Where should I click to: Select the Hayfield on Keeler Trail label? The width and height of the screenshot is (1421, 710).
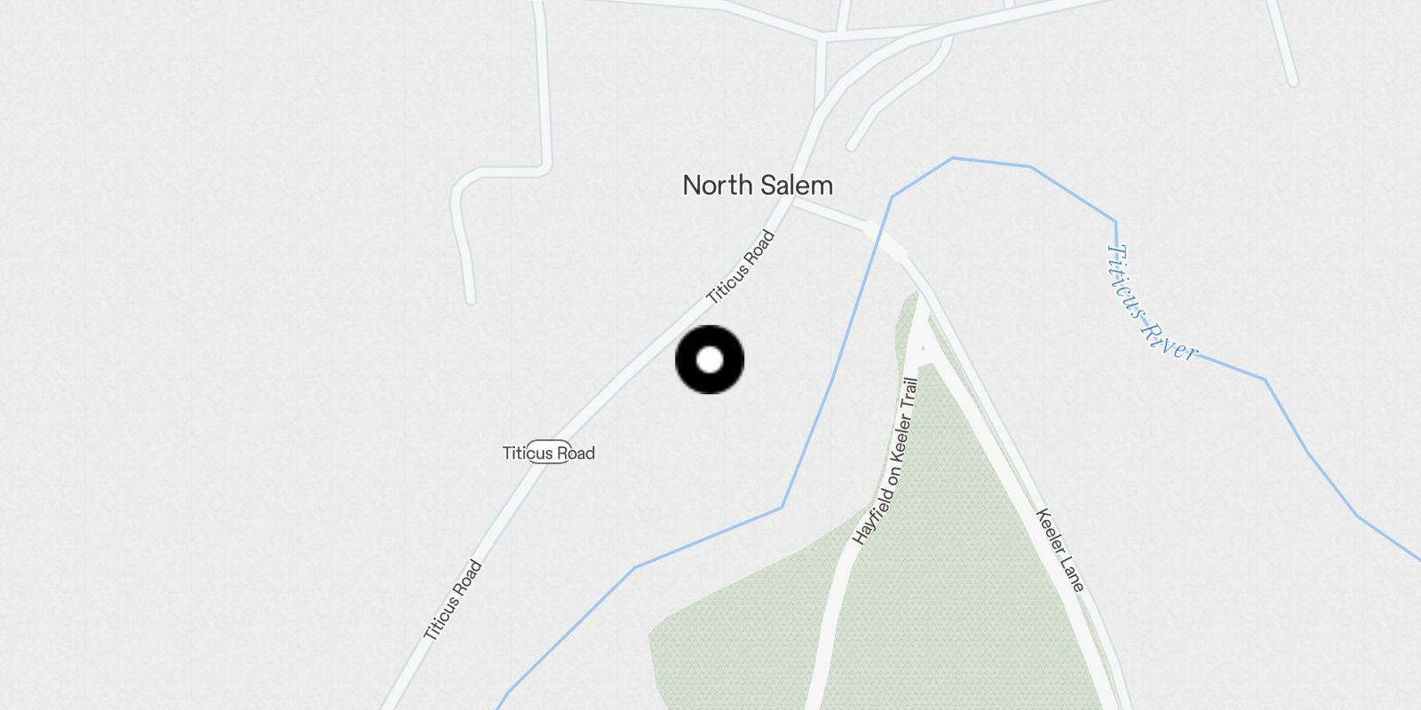[885, 461]
